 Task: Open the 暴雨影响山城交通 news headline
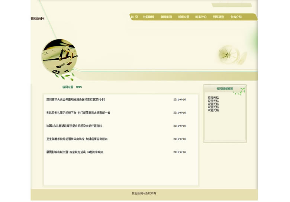point(75,152)
